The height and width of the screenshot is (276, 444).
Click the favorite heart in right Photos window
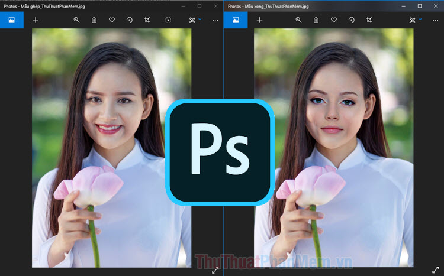[334, 20]
